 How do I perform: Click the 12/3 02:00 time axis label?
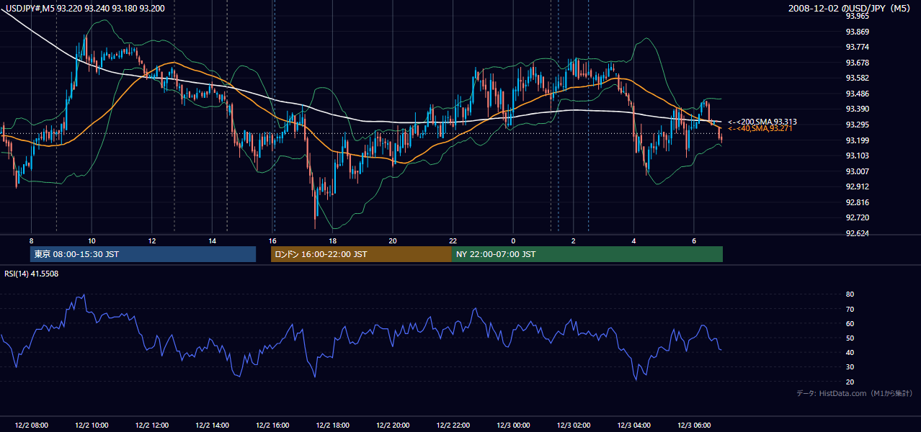pos(574,426)
